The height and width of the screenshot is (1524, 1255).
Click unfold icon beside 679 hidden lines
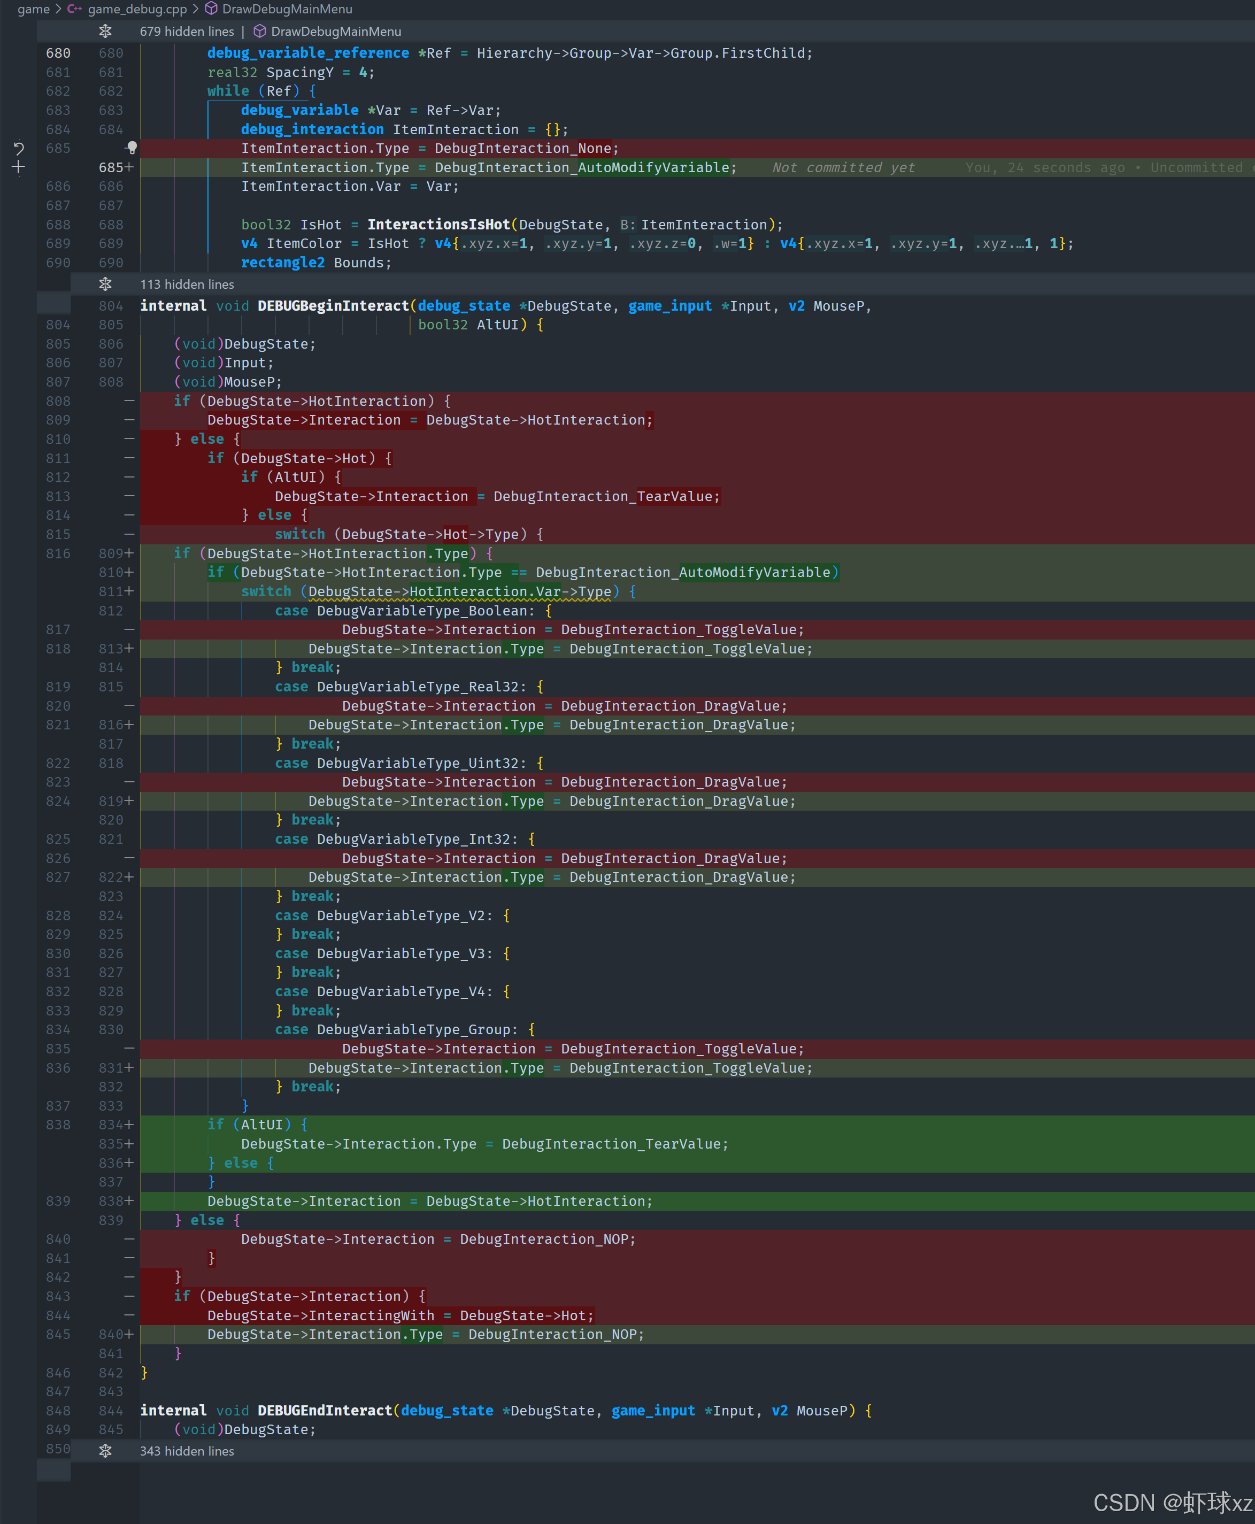tap(105, 31)
